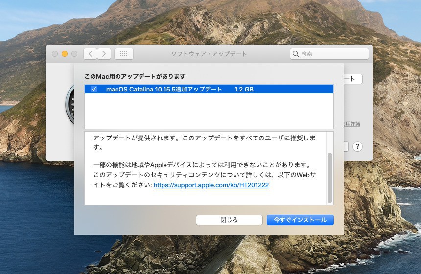Show all preferences grid icon
The width and height of the screenshot is (421, 274).
click(x=124, y=54)
